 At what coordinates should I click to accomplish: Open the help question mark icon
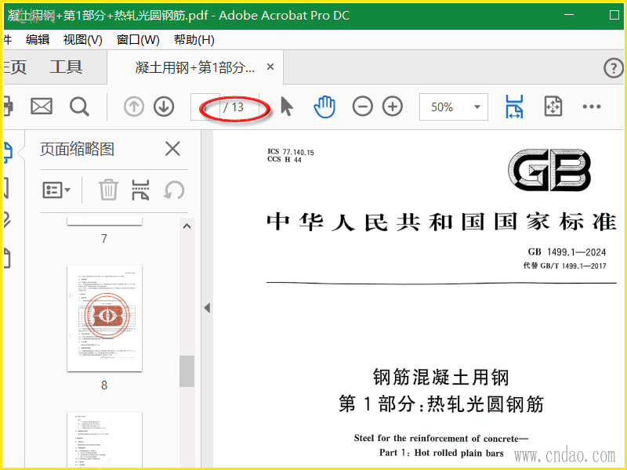613,68
